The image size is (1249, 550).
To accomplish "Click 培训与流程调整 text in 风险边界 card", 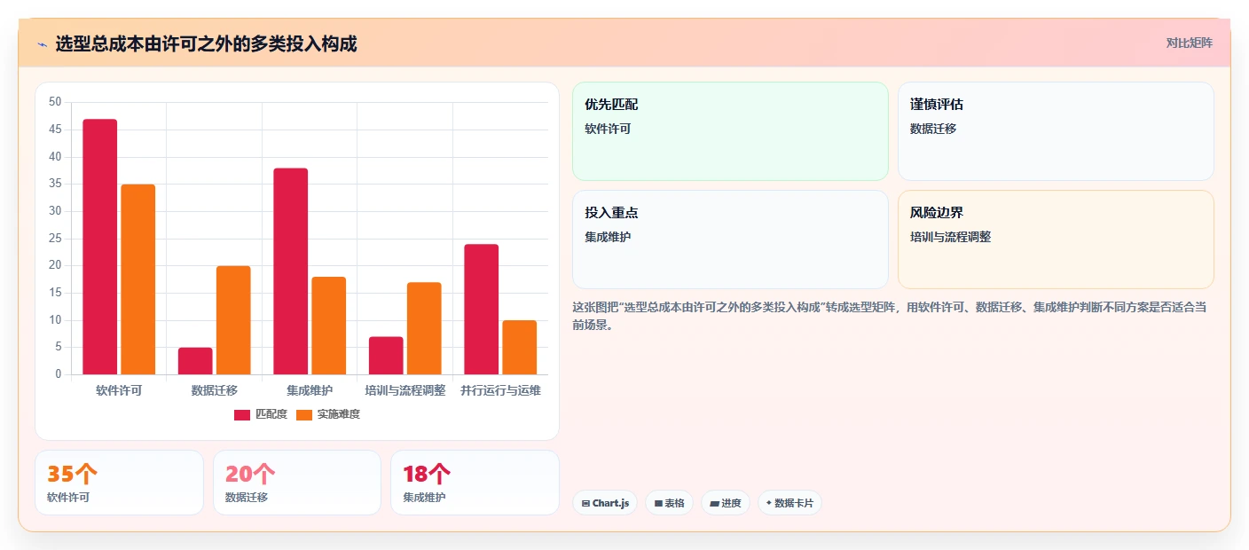I will click(x=951, y=237).
